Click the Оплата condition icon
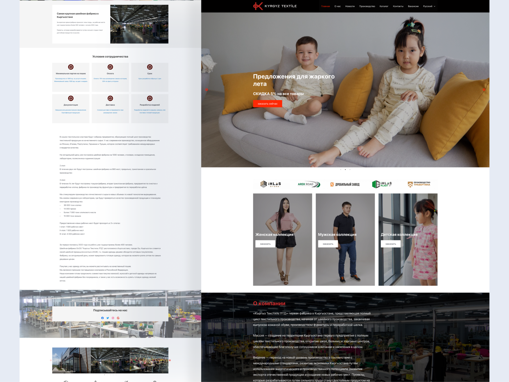Image resolution: width=509 pixels, height=382 pixels. tap(110, 67)
